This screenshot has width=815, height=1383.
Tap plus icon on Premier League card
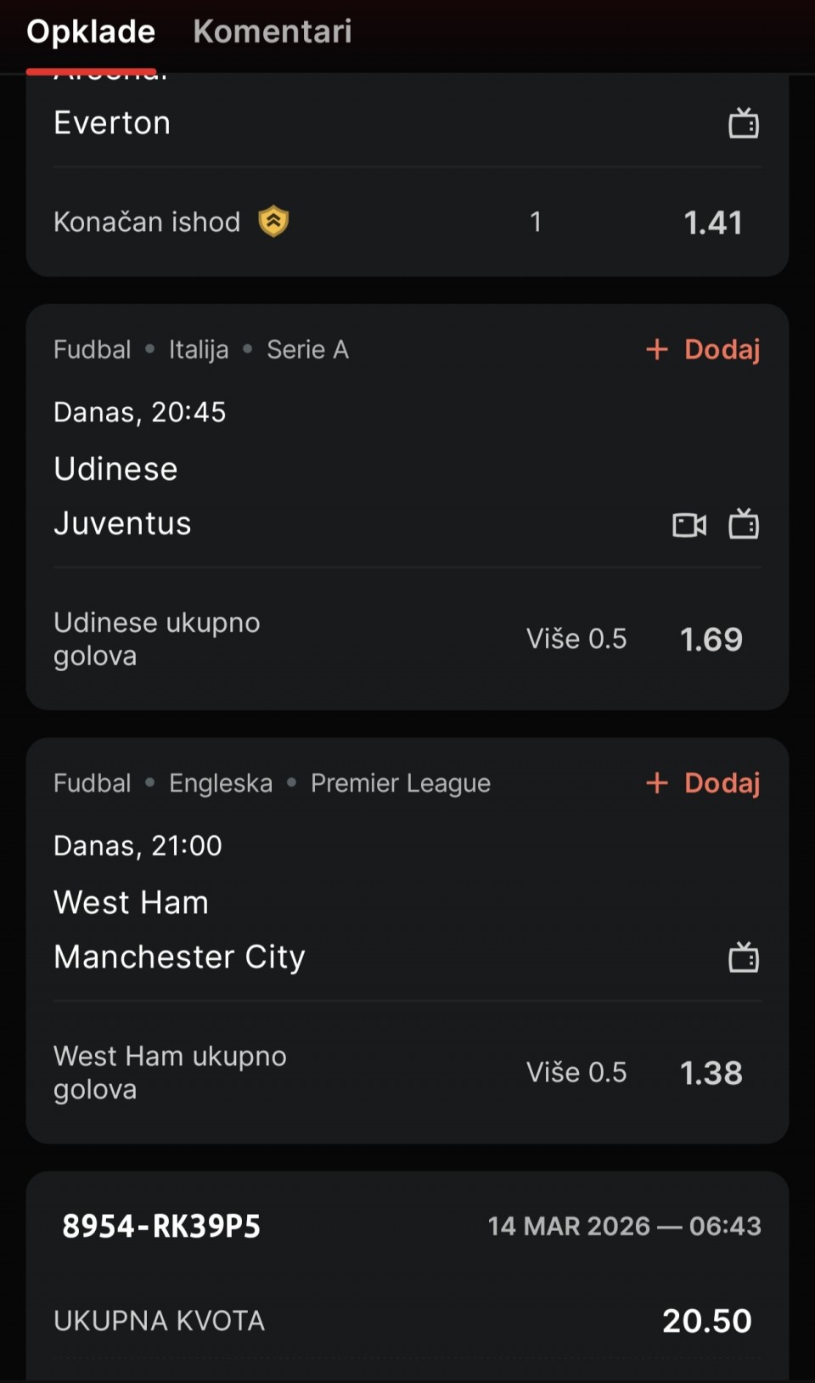(657, 782)
